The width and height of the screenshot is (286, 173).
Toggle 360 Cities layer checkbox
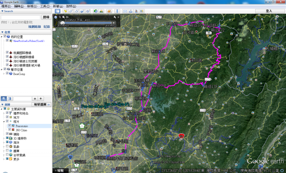click(9, 130)
